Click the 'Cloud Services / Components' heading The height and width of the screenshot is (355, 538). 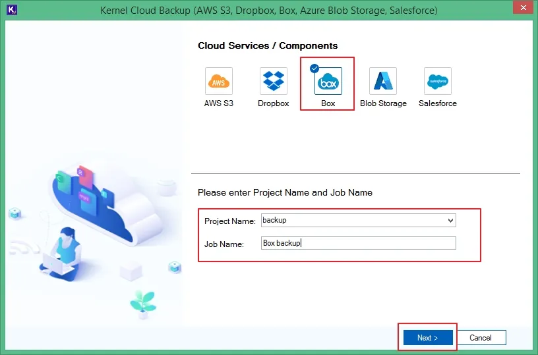click(268, 45)
